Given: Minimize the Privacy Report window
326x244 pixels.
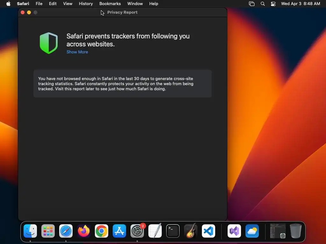Looking at the screenshot, I should pos(29,12).
